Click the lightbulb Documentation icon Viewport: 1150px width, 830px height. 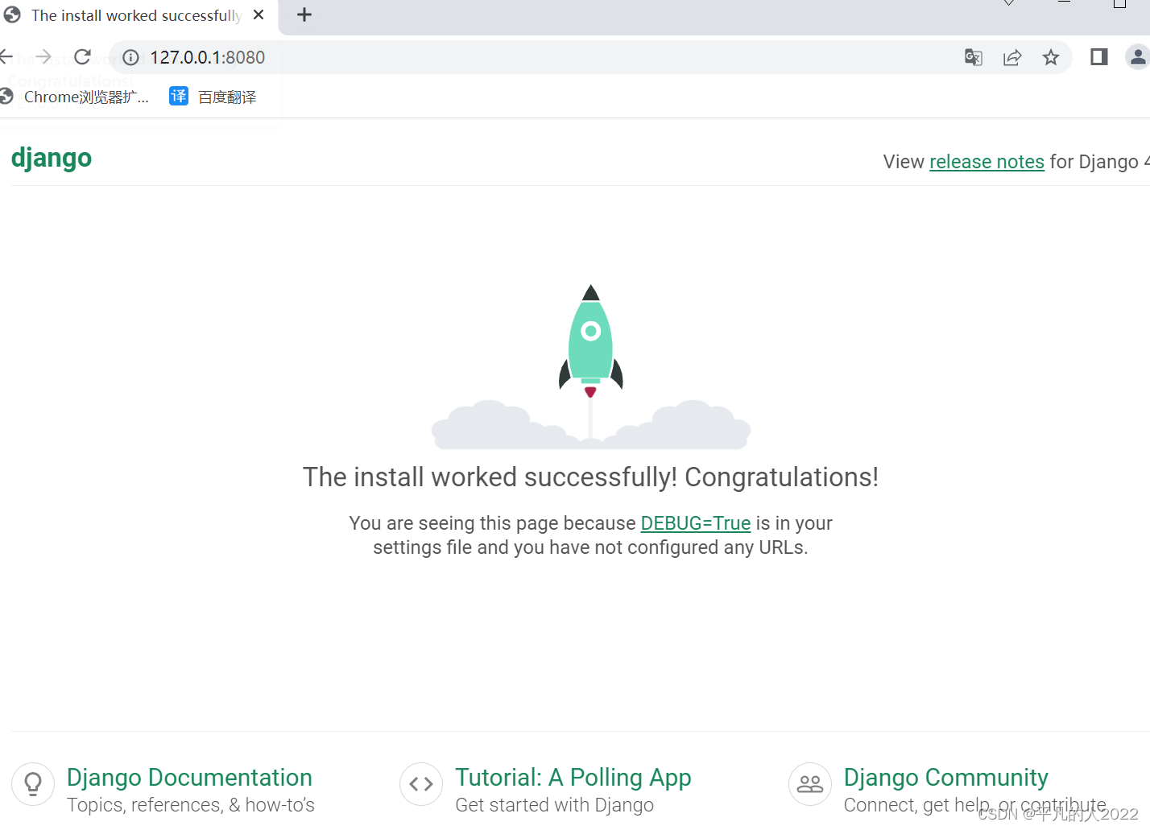pos(33,784)
